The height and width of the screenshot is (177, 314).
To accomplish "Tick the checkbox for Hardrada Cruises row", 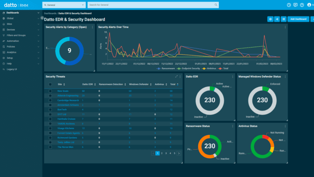I will pyautogui.click(x=50, y=119).
